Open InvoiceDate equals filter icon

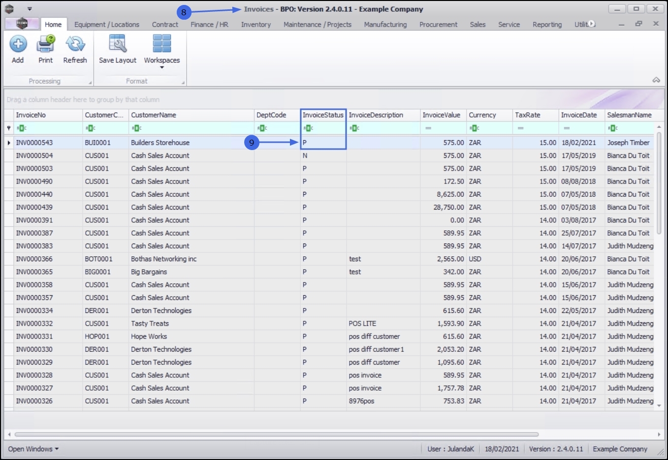[567, 128]
